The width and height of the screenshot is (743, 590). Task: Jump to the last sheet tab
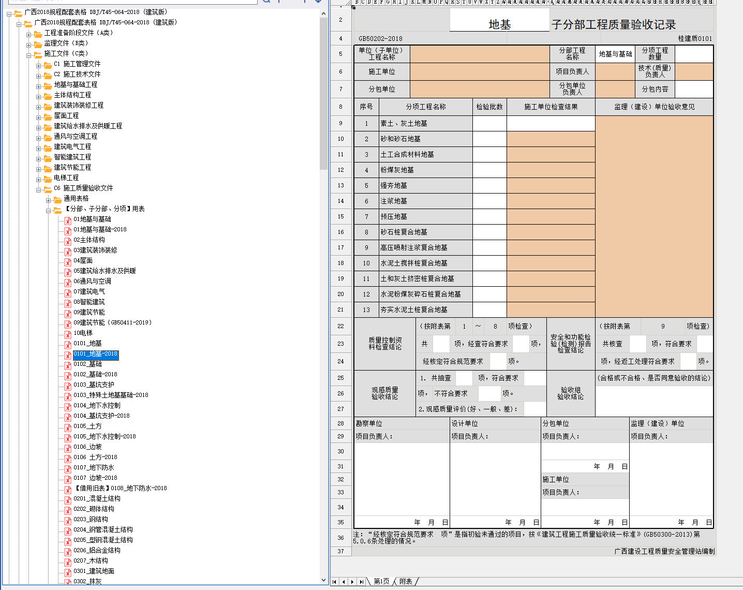coord(361,582)
